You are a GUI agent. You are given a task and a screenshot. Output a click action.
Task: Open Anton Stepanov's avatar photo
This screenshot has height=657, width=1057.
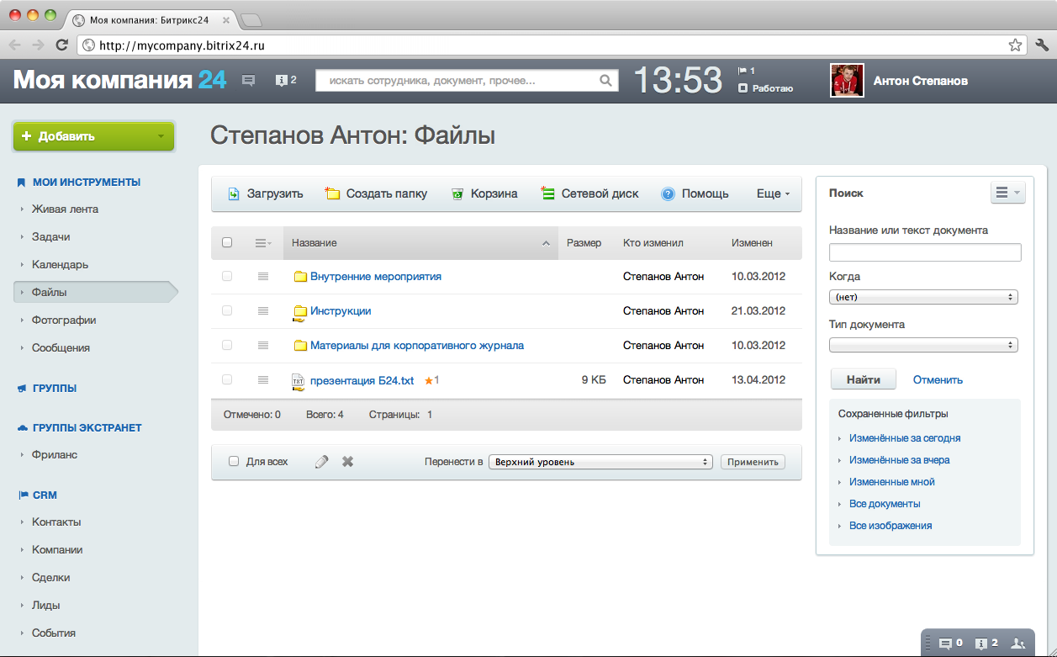pos(848,81)
